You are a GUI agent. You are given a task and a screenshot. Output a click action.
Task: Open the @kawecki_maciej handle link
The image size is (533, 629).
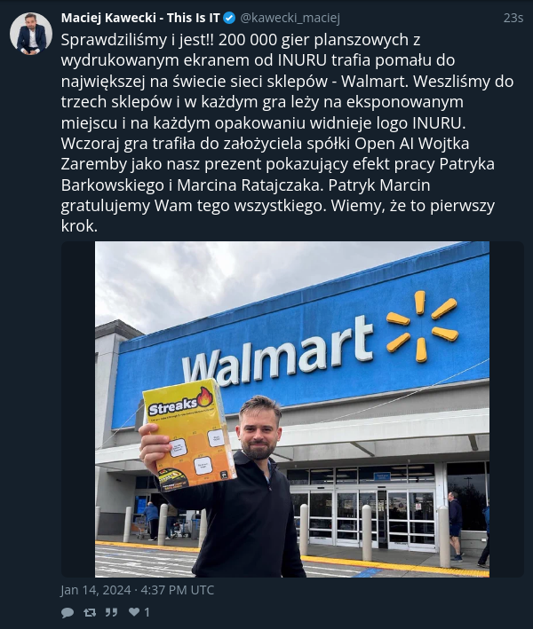point(290,18)
